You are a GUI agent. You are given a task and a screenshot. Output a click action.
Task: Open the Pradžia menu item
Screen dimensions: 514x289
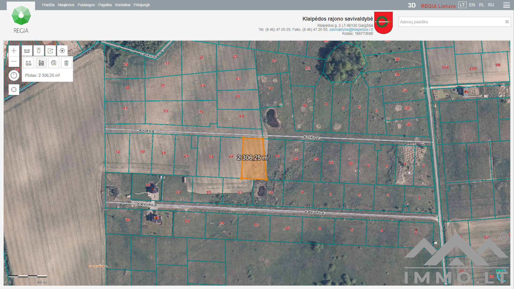click(48, 5)
